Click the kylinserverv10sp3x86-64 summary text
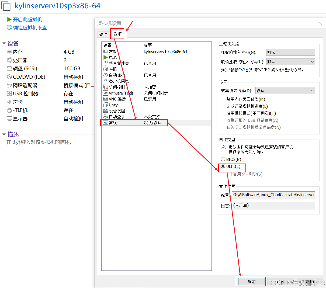Viewport: 326px width, 288px height. pos(165,51)
